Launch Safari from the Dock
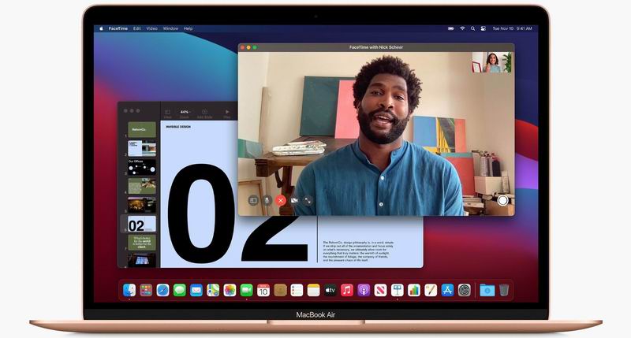Viewport: 631px width, 338px height. click(162, 291)
